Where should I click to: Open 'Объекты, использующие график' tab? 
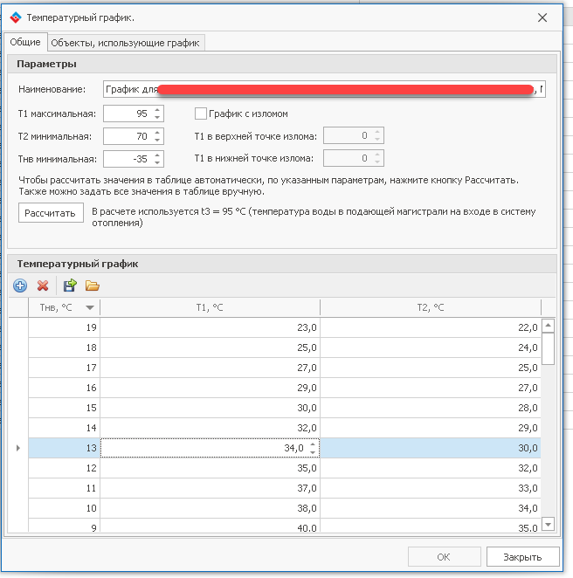125,42
